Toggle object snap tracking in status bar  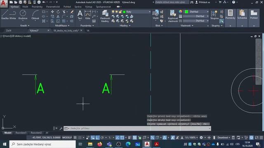[x=118, y=138]
